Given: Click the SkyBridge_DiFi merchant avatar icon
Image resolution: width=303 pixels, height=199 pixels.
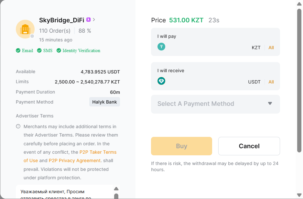Looking at the screenshot, I should click(25, 29).
